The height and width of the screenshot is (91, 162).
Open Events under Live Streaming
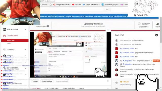(9, 43)
